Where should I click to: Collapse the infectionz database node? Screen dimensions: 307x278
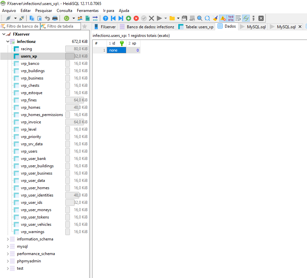point(8,42)
